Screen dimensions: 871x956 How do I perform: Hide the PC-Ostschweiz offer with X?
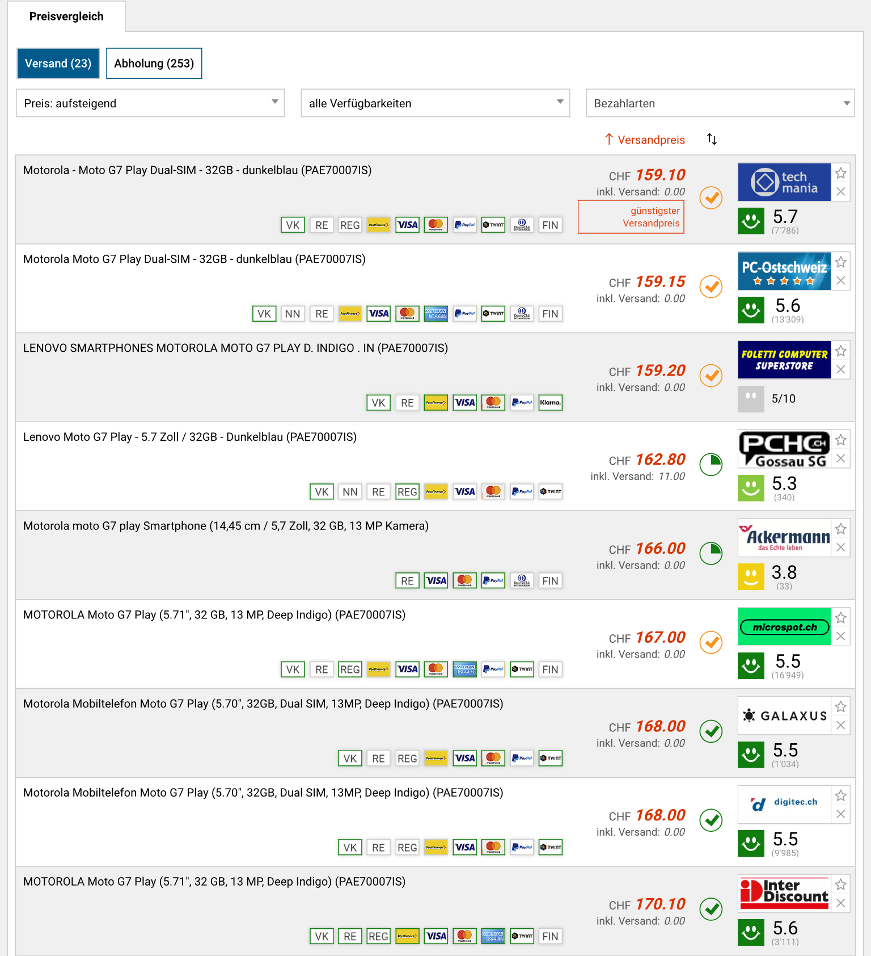coord(841,281)
